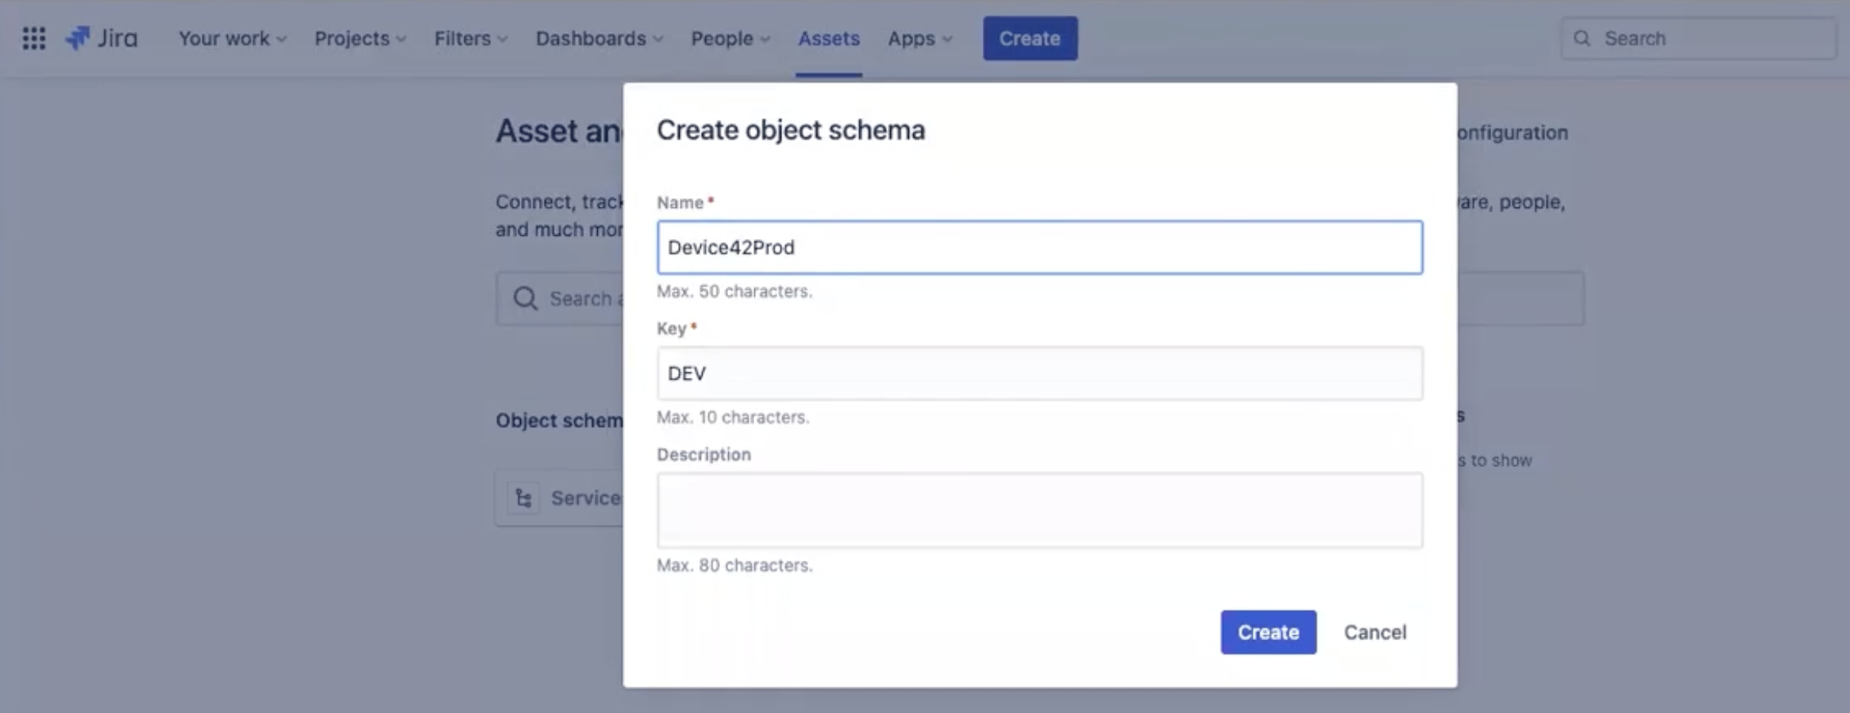Focus the Name field containing Device42Prod
This screenshot has height=713, width=1850.
tap(1039, 248)
